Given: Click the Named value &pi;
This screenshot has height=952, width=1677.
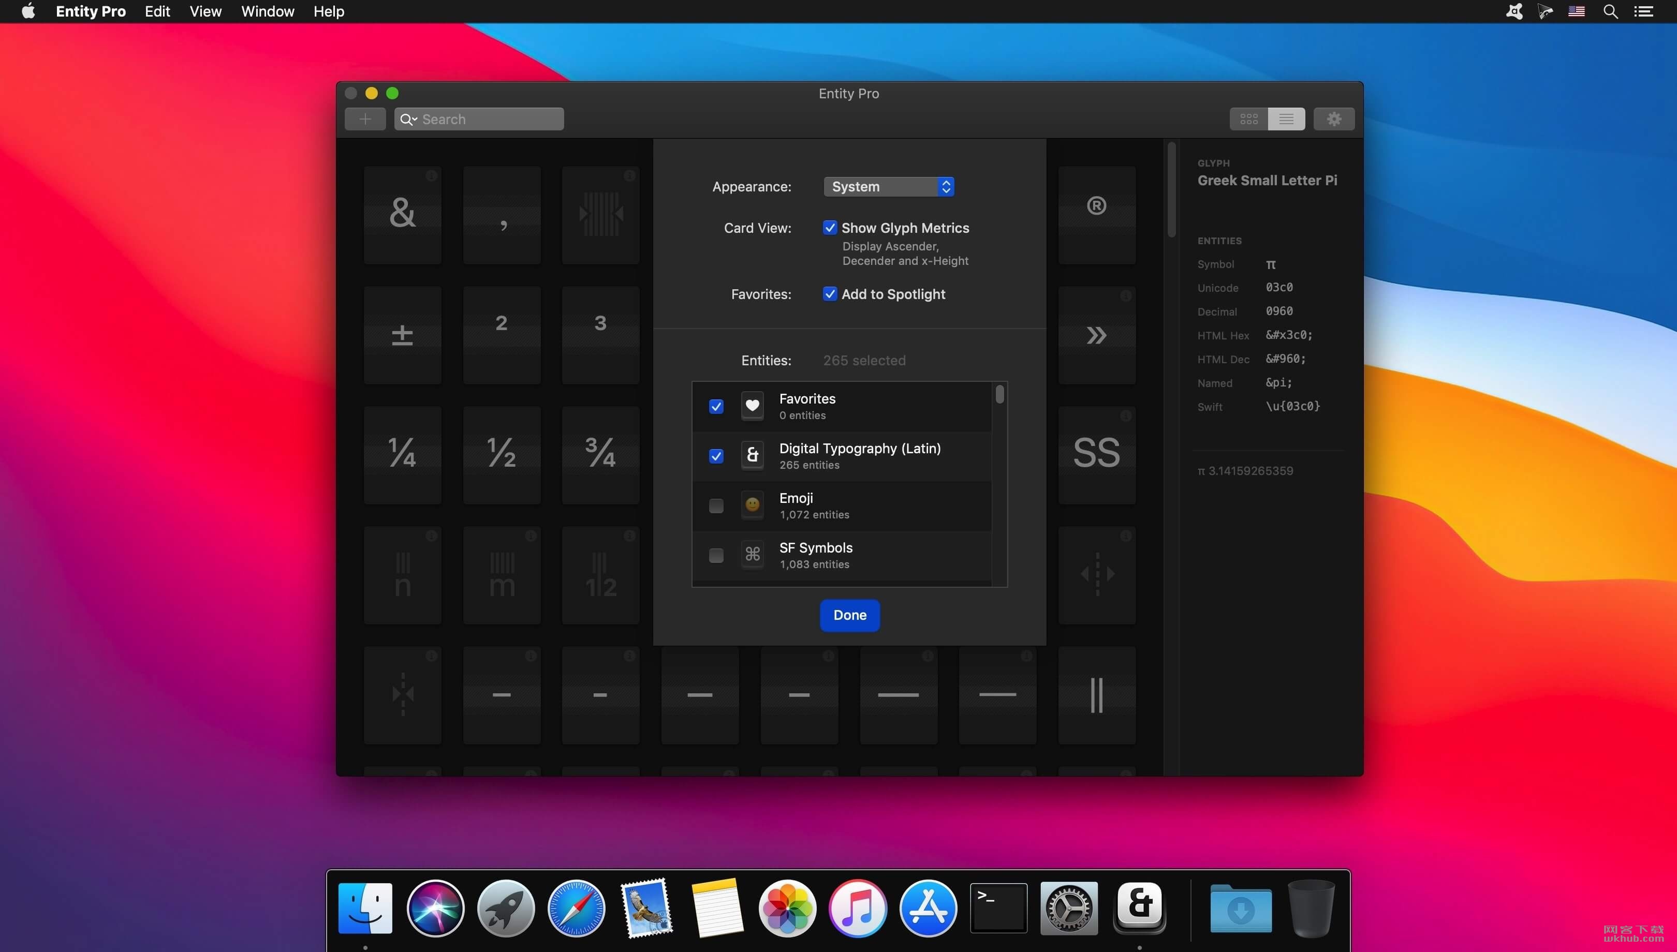Looking at the screenshot, I should (1278, 382).
